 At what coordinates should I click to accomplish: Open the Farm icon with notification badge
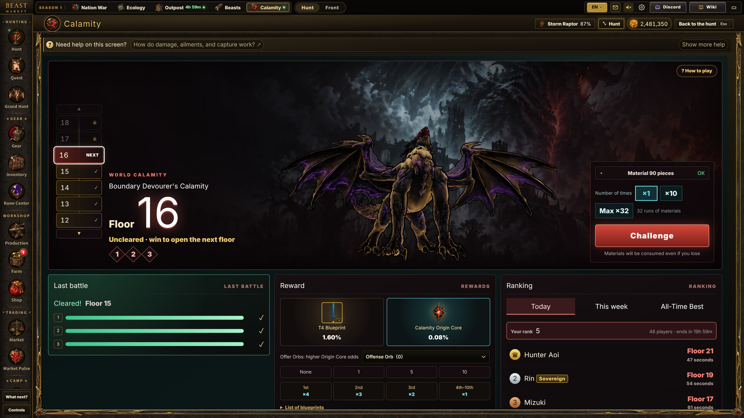coord(16,262)
